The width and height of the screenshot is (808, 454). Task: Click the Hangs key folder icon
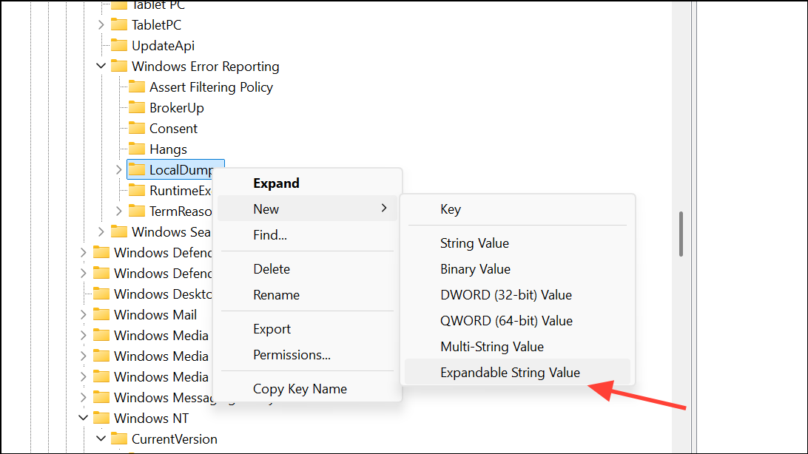137,149
